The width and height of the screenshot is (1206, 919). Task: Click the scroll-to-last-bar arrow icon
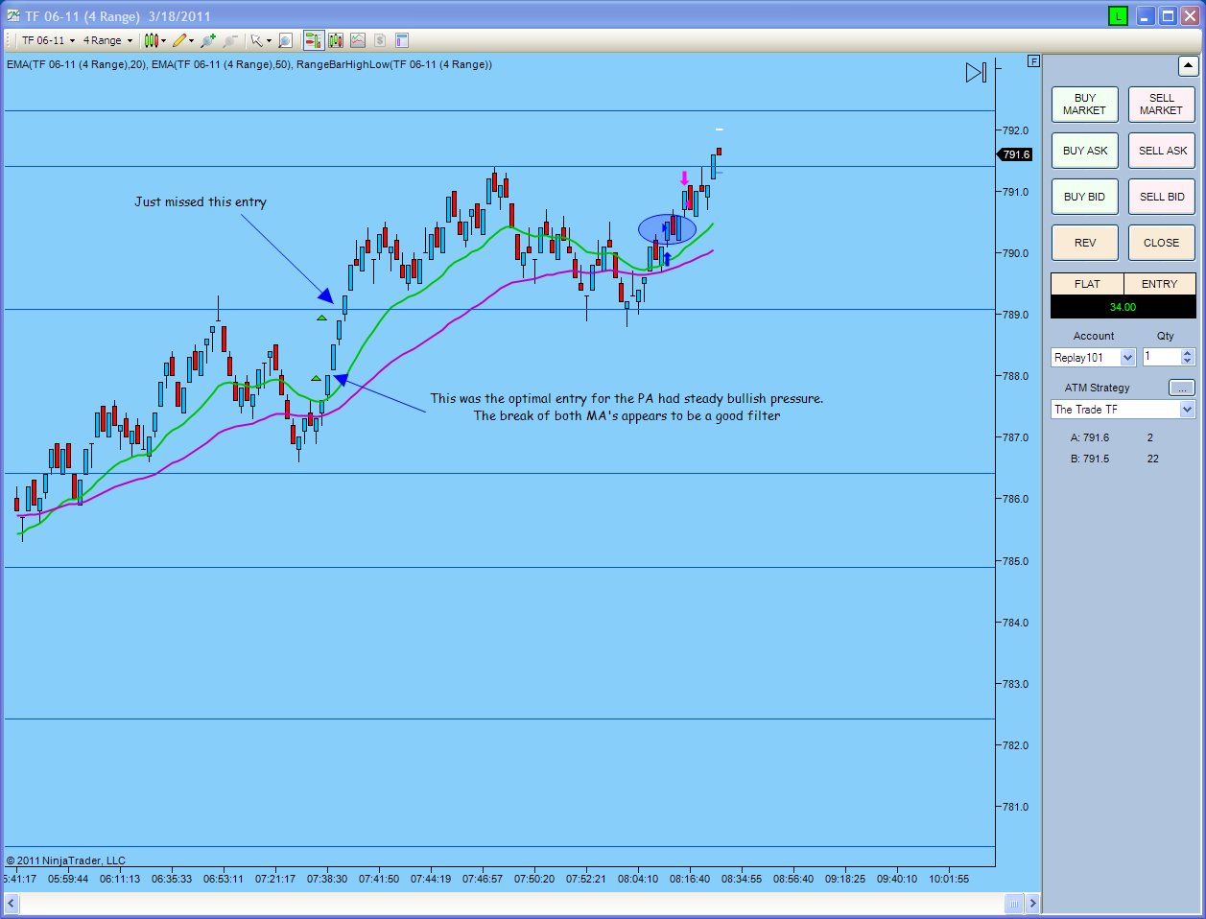point(976,72)
